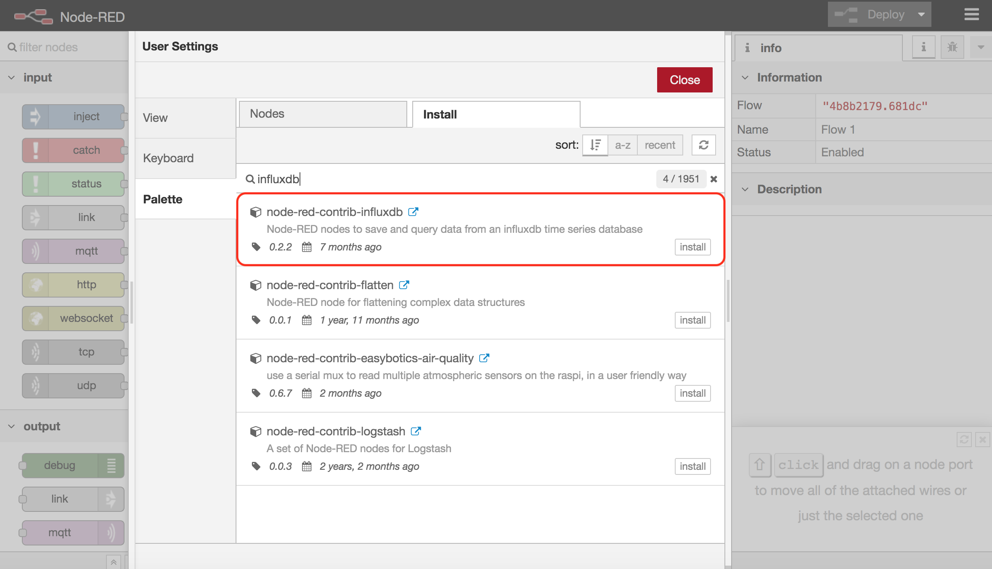The width and height of the screenshot is (992, 569).
Task: Sort modules by recent
Action: click(660, 145)
